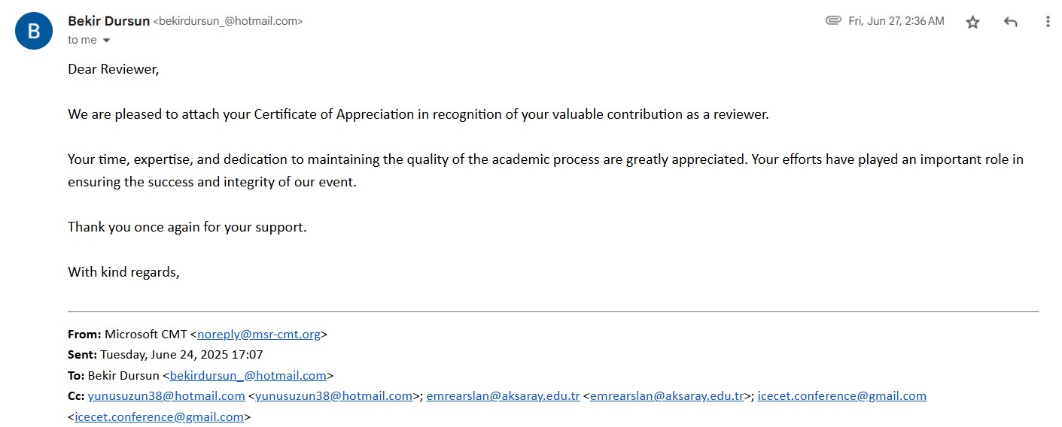Star this email from Bekir Dursun
This screenshot has width=1062, height=427.
972,22
